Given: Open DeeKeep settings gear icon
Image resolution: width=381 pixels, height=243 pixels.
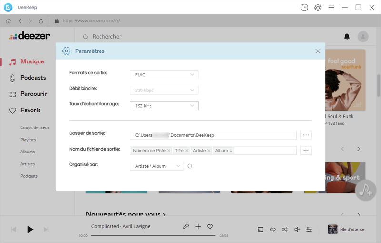Looking at the screenshot, I should click(x=318, y=7).
